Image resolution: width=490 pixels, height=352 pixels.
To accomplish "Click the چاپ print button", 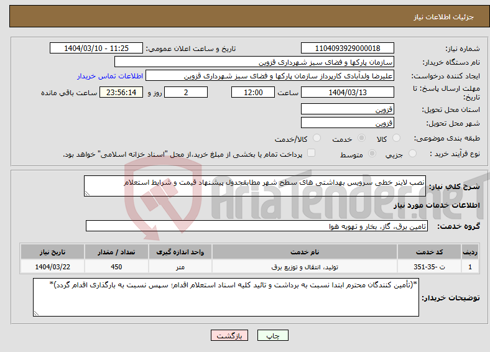I will pyautogui.click(x=273, y=335).
